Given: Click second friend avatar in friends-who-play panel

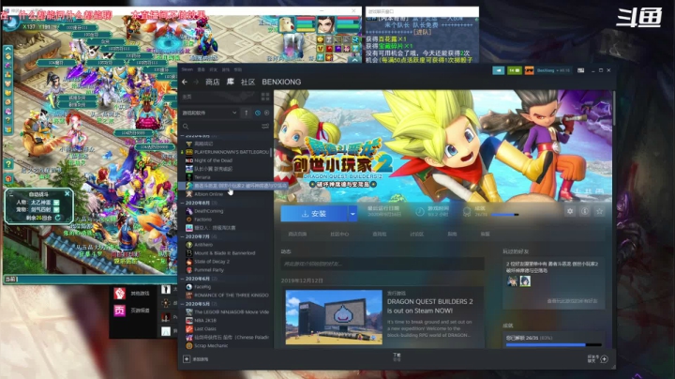Looking at the screenshot, I should click(x=525, y=281).
